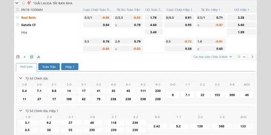Bet first half handicap odds 0.58

[x=179, y=49]
